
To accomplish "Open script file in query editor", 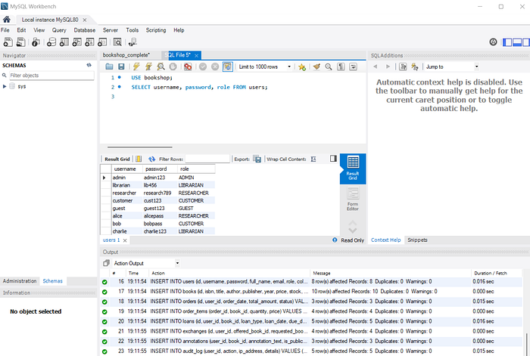I will pyautogui.click(x=109, y=67).
